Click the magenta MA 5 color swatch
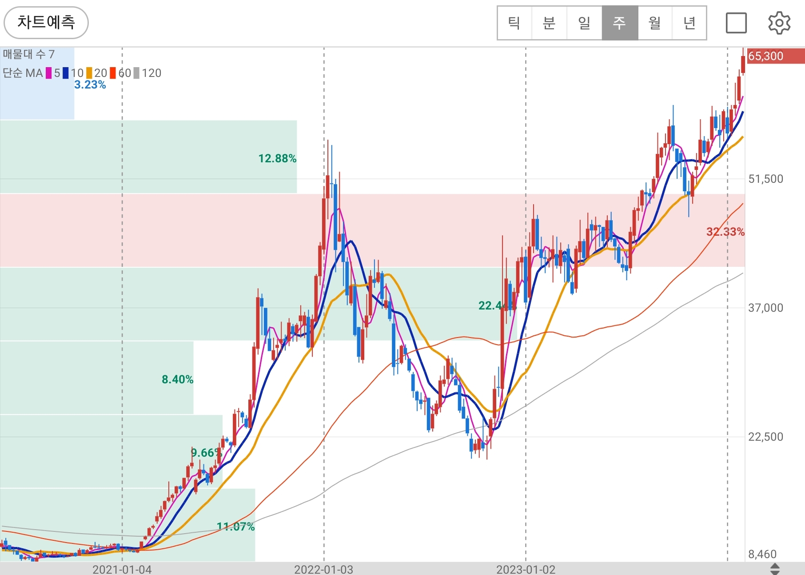Viewport: 805px width, 575px height. 49,73
